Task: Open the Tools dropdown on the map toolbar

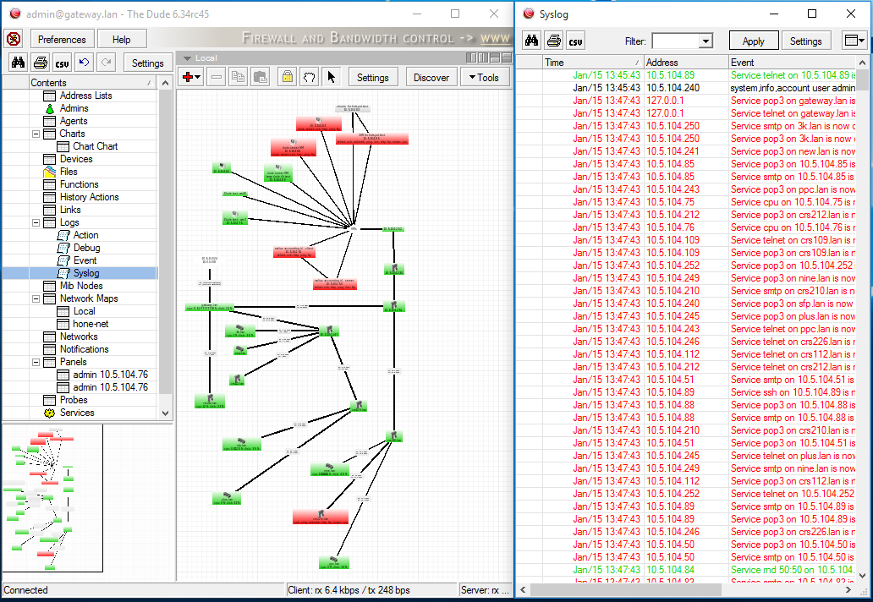Action: pyautogui.click(x=485, y=76)
